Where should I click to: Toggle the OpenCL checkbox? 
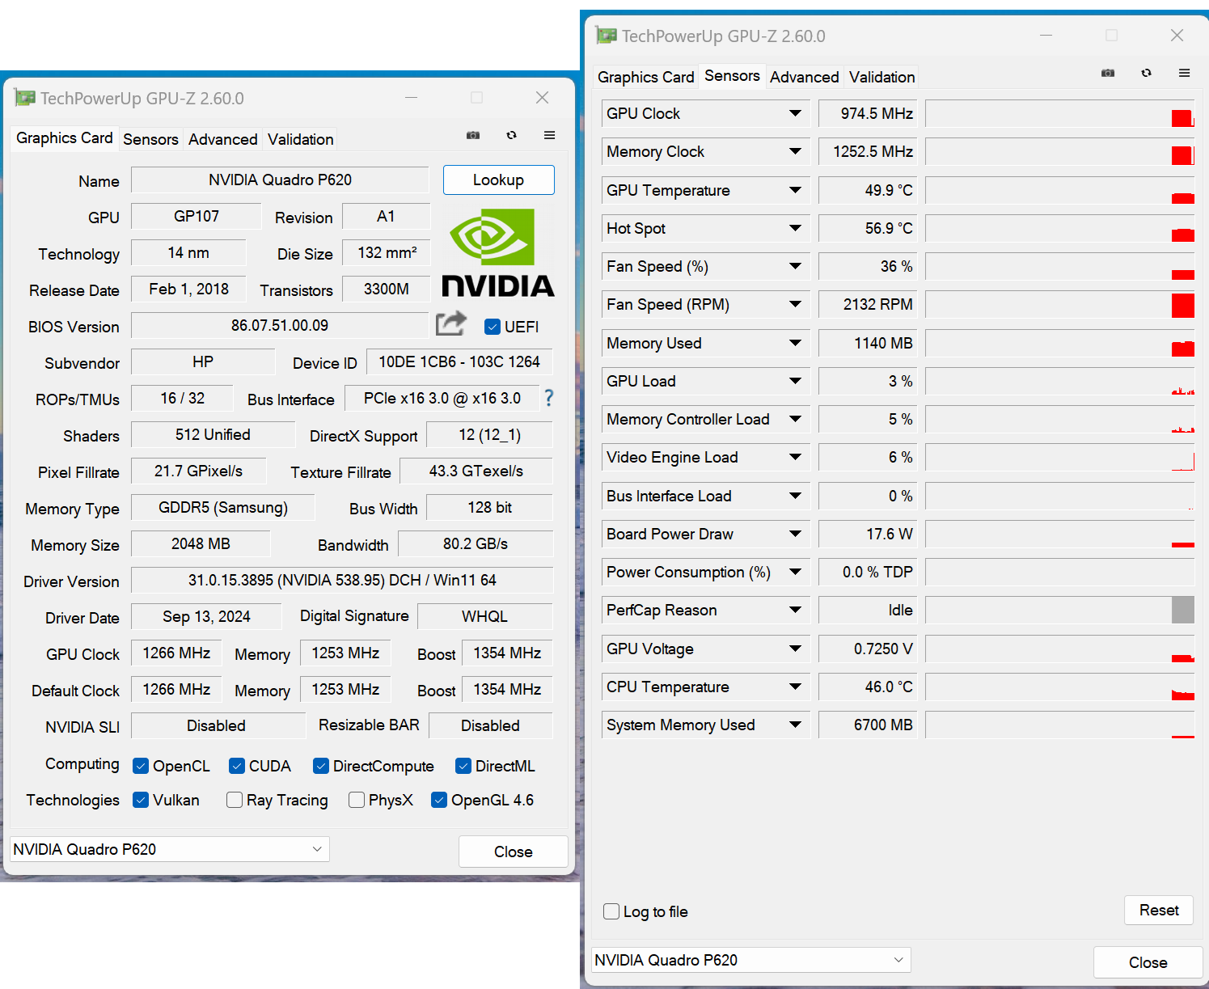(141, 766)
